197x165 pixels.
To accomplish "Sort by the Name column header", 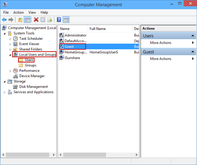I will coord(73,29).
